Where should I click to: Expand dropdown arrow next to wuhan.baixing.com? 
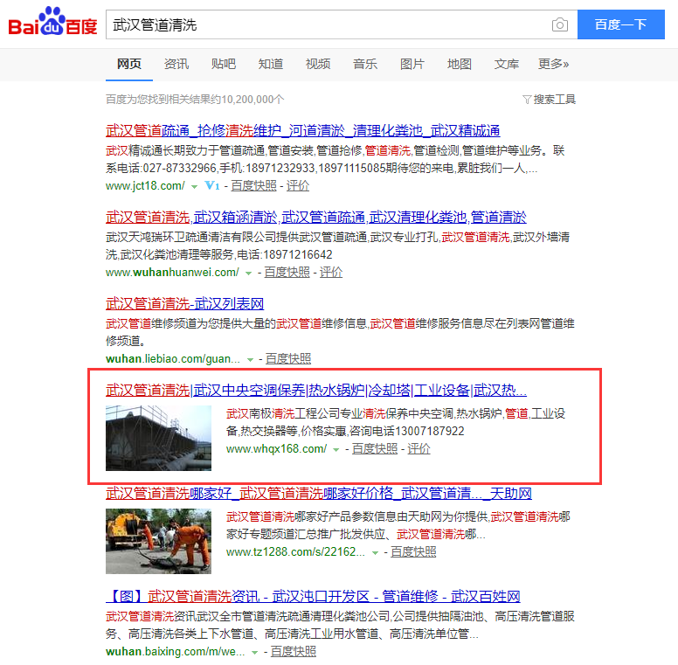pos(254,653)
